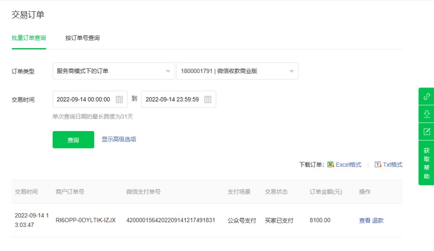434x251 pixels.
Task: Click the 查看 link for the order
Action: coord(365,221)
